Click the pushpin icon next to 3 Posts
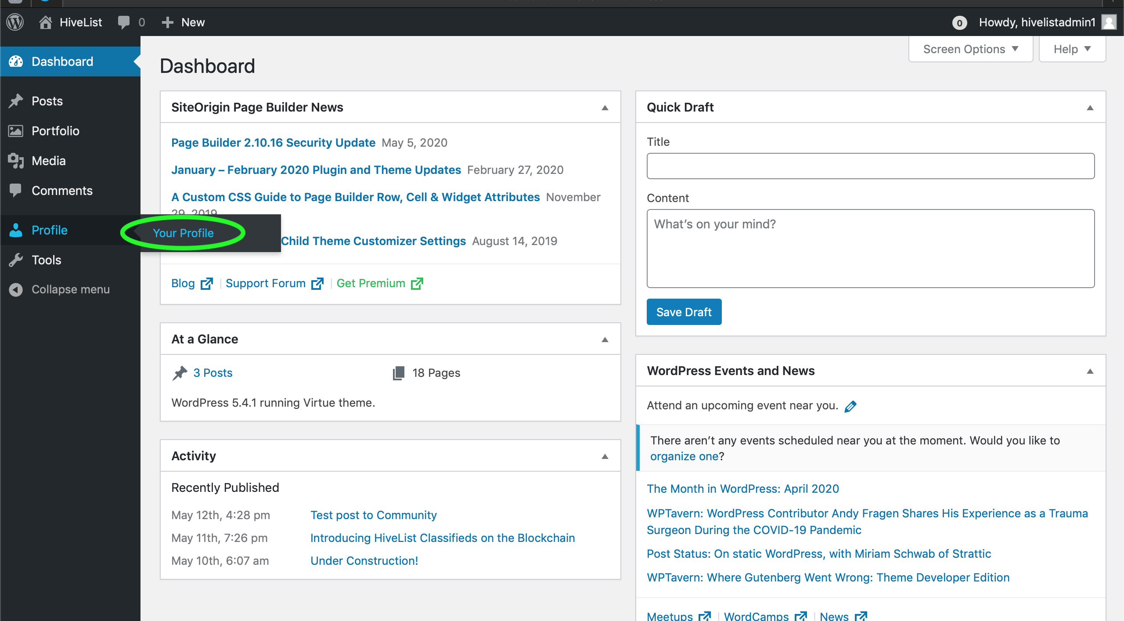 (x=180, y=373)
